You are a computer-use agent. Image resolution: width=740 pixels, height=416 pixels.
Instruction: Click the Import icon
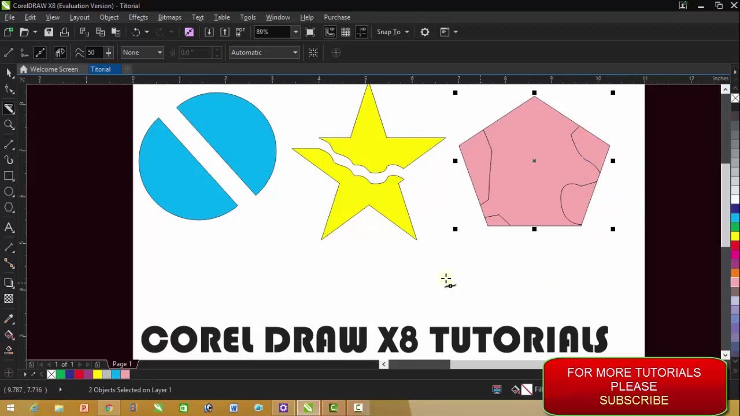[x=209, y=32]
